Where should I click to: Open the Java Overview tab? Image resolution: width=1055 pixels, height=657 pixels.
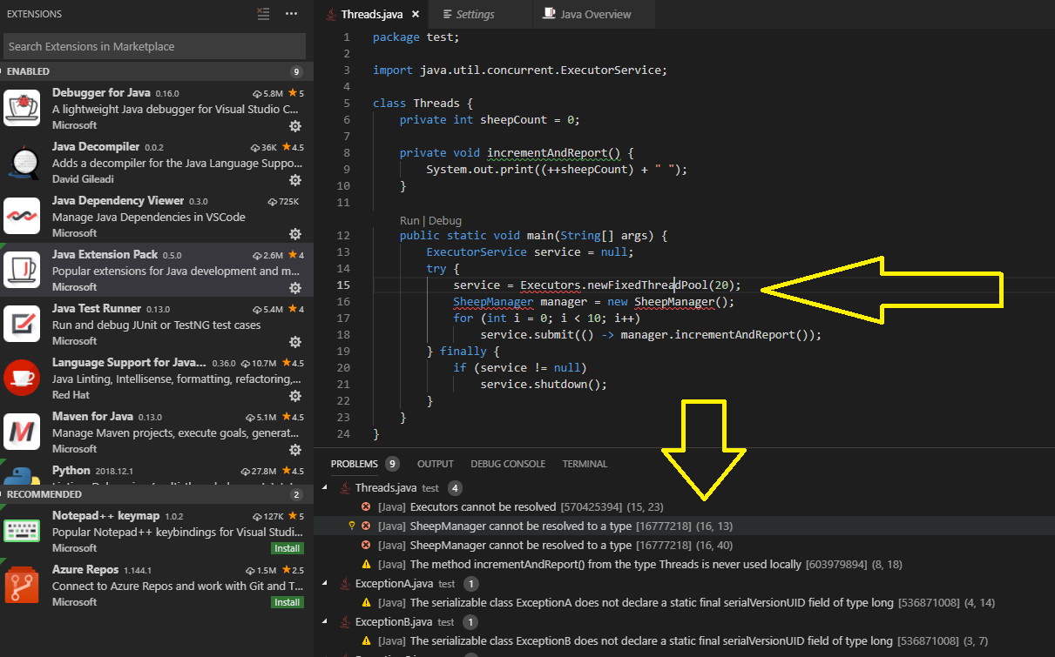pos(595,14)
